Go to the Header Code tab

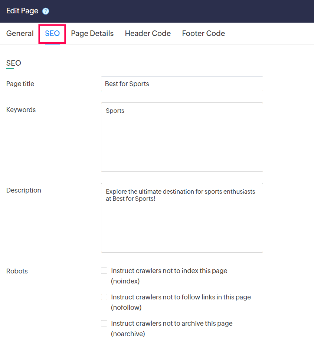coord(148,33)
